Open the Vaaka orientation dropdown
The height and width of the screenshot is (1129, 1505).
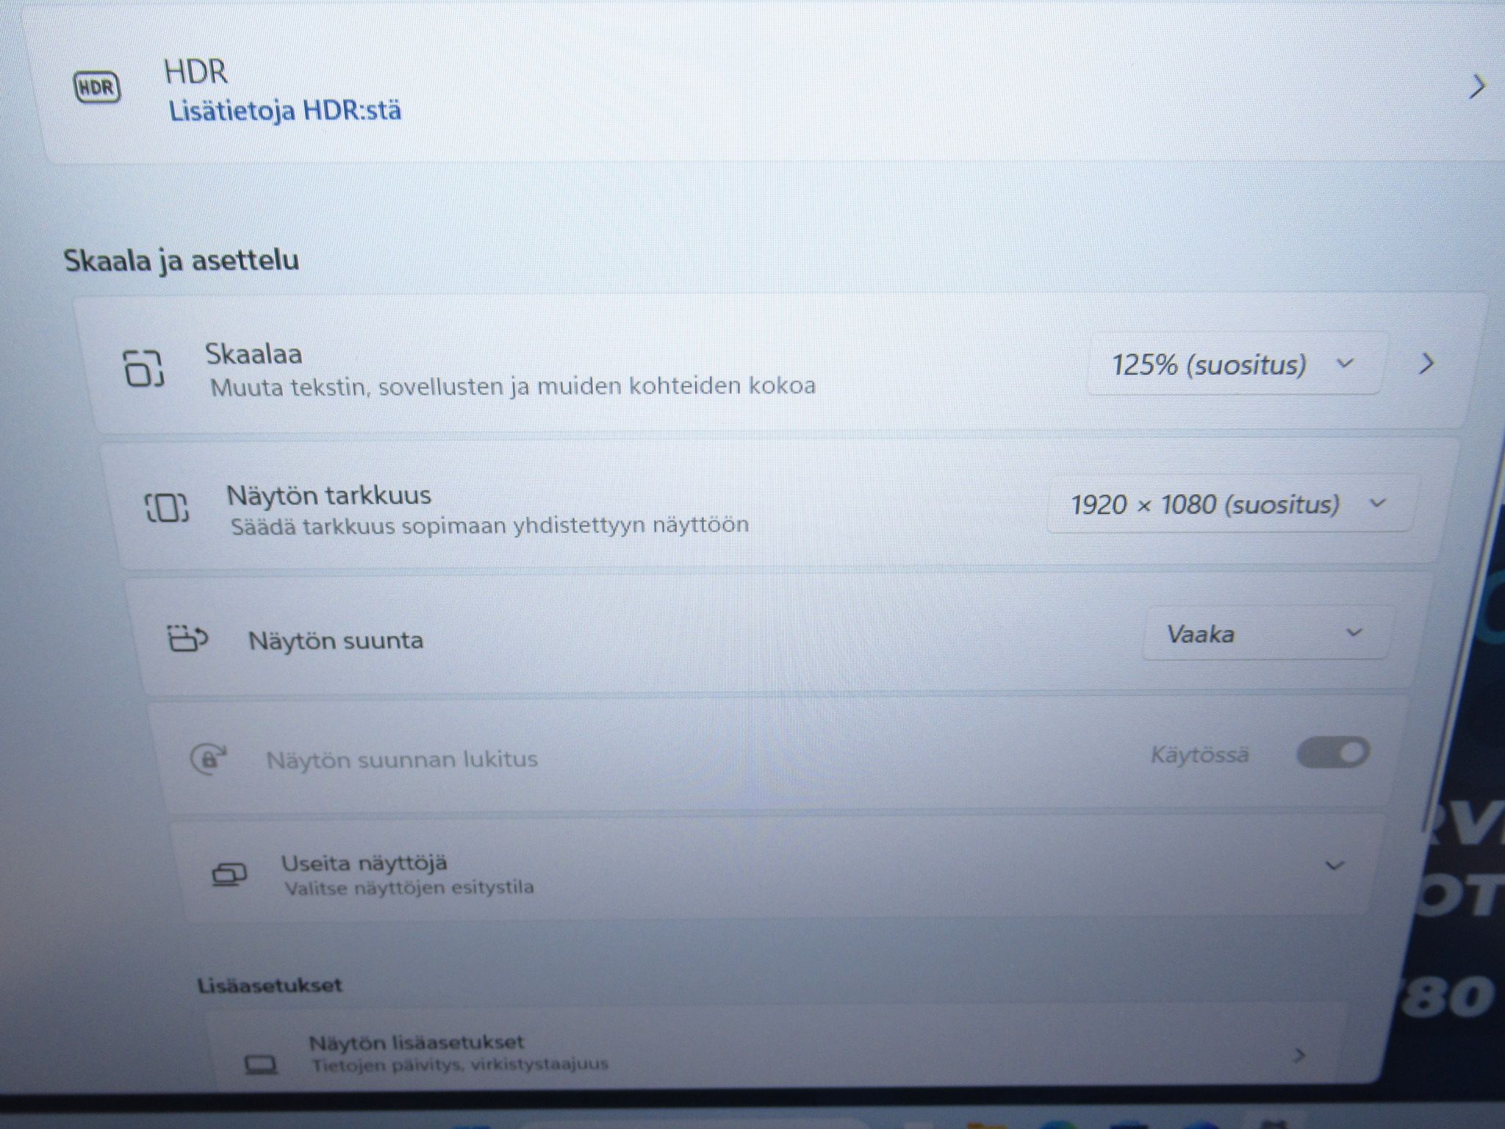1265,634
